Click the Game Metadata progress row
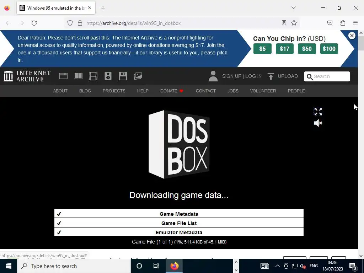 tap(179, 214)
